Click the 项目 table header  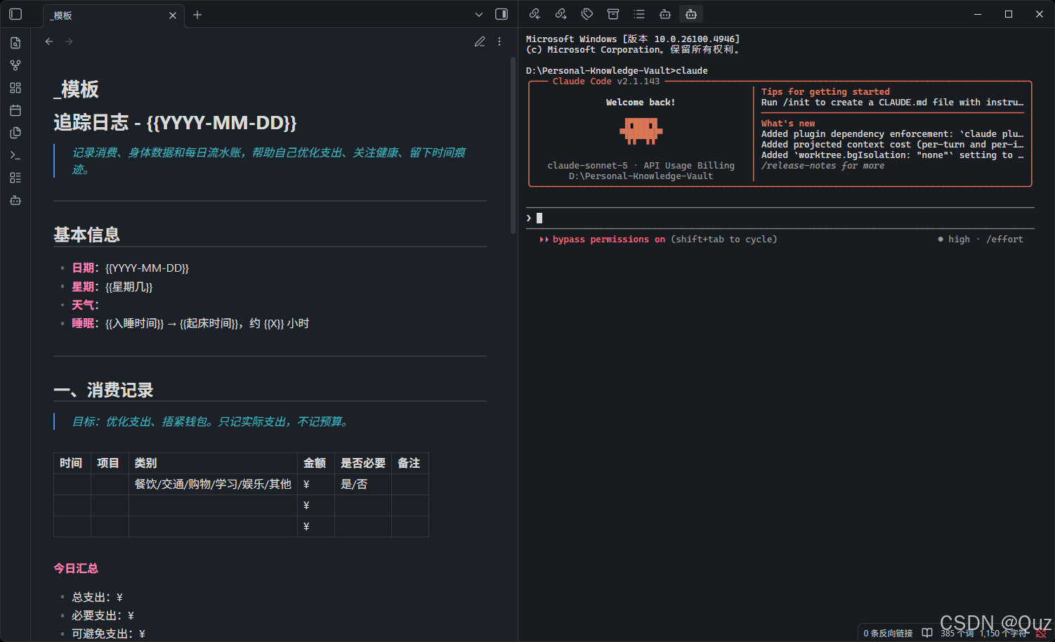coord(109,463)
